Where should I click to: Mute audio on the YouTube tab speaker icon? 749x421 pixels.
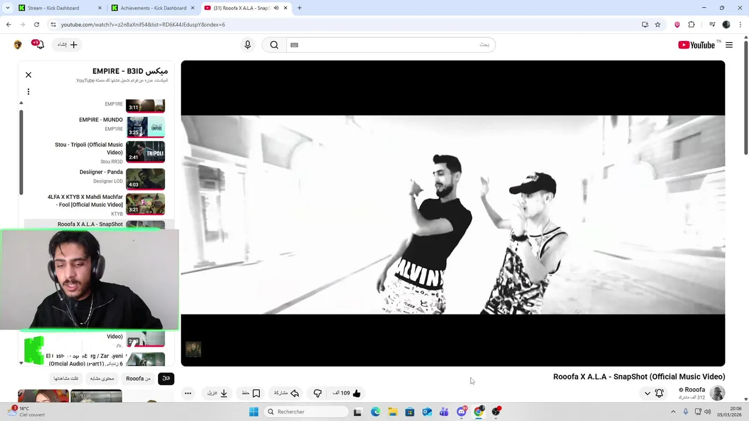click(276, 8)
